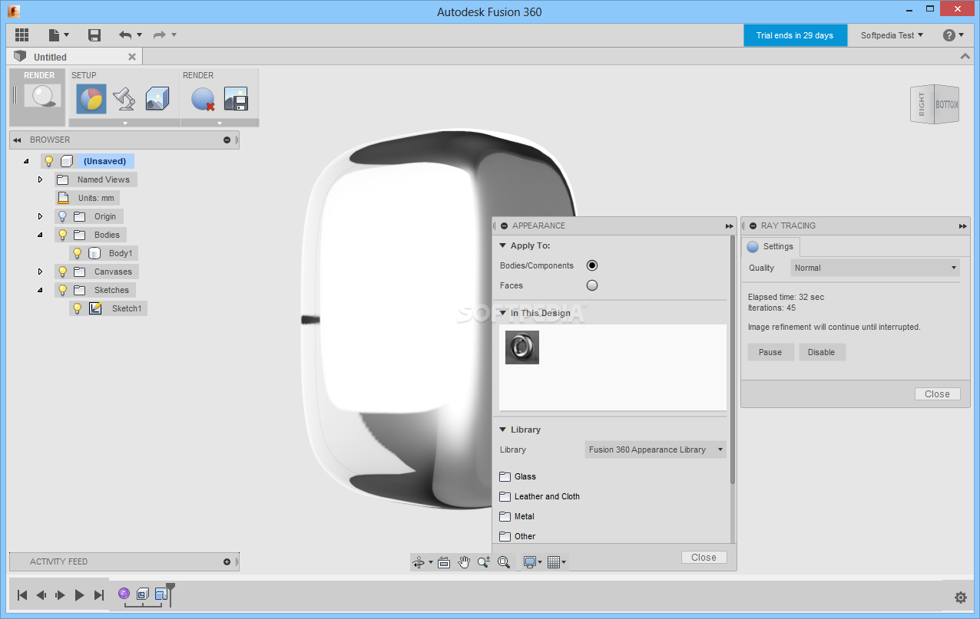Viewport: 980px width, 619px height.
Task: Open the ray tracing Quality dropdown
Action: coord(876,268)
